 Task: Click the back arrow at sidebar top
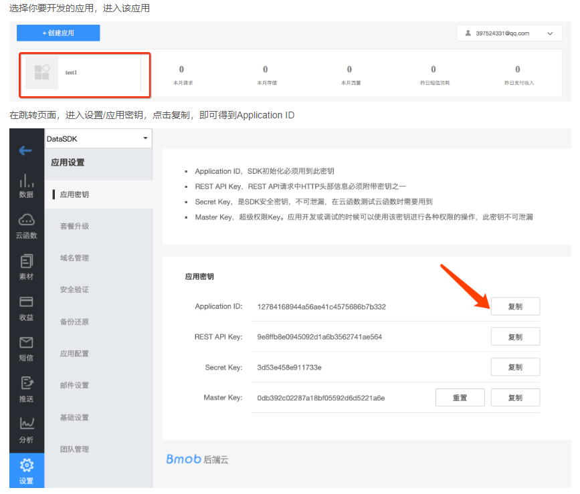(26, 150)
